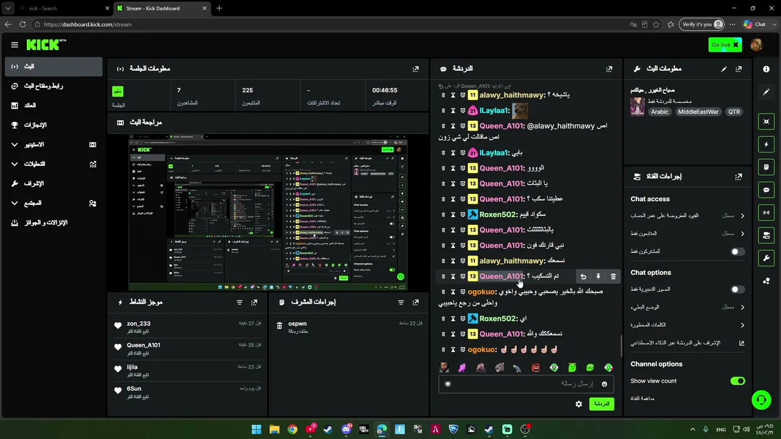Click the Go live button
The image size is (781, 439).
pyautogui.click(x=725, y=45)
